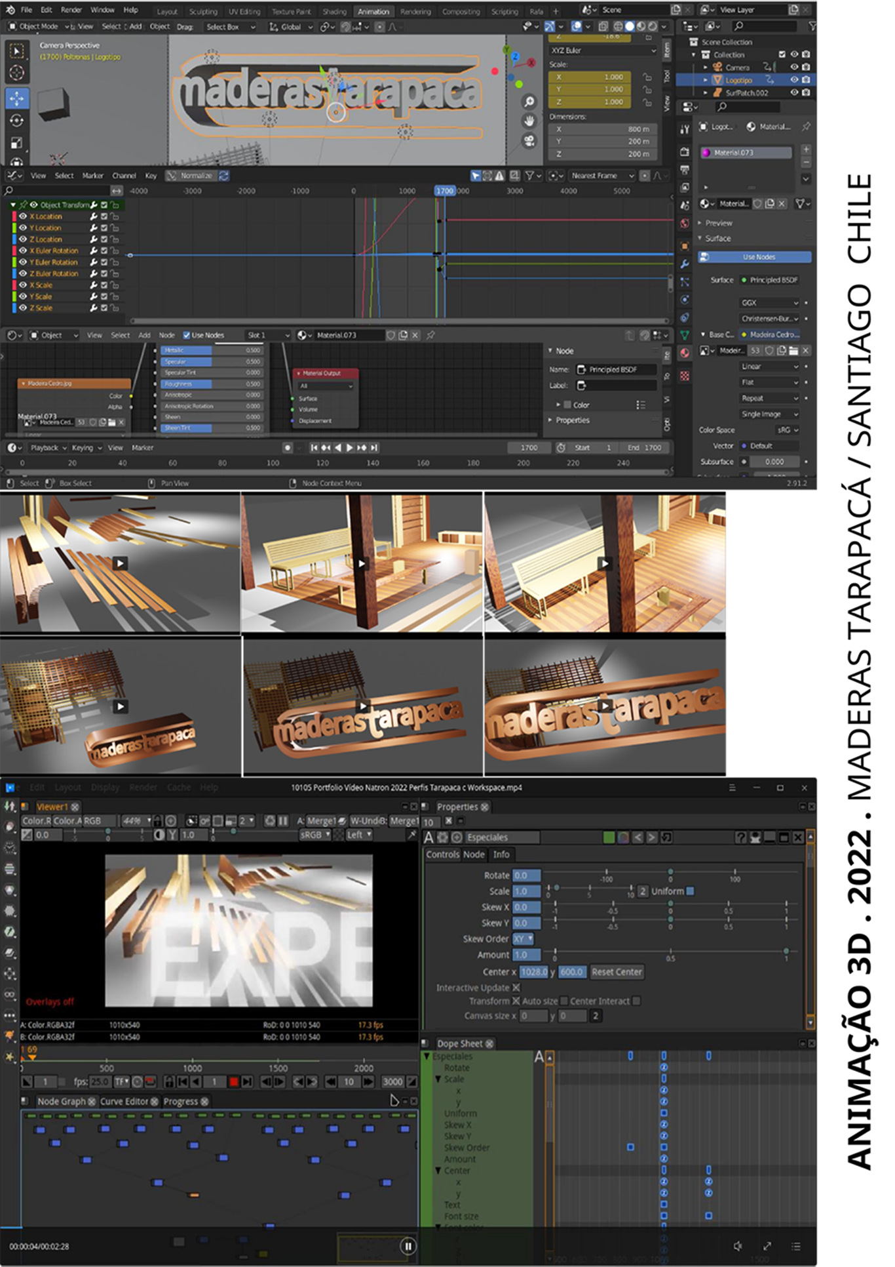Hide the Logotipo object in outliner
The height and width of the screenshot is (1267, 895).
794,80
